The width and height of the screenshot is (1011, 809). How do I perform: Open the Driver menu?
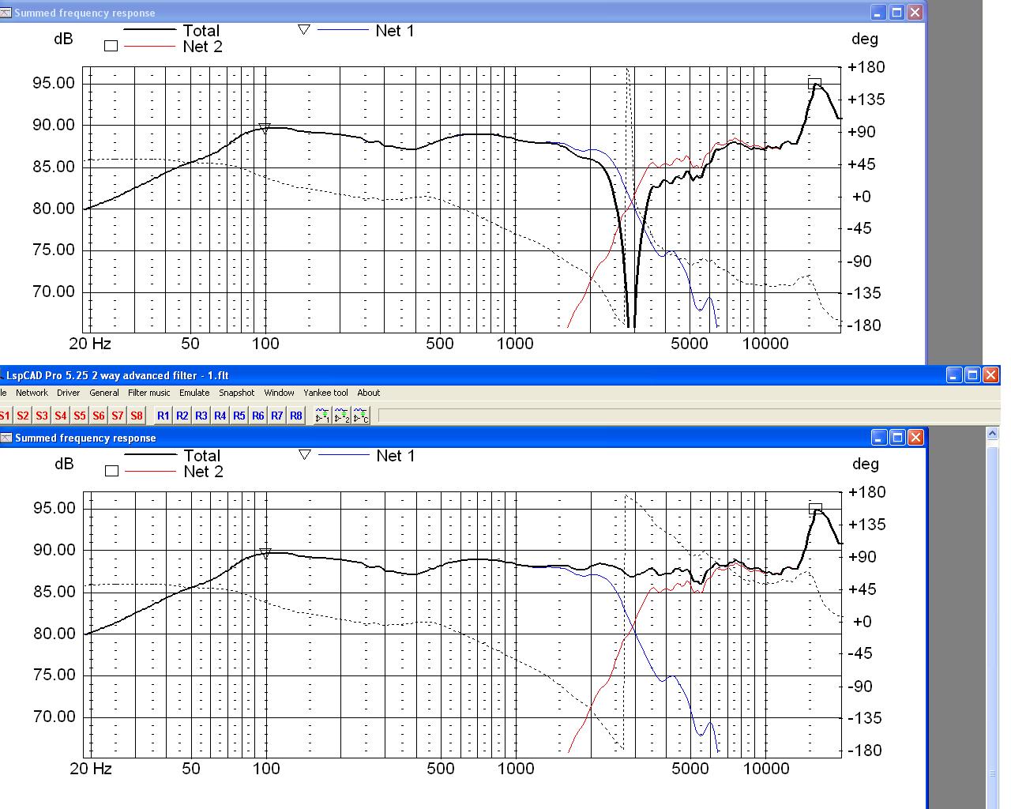68,393
